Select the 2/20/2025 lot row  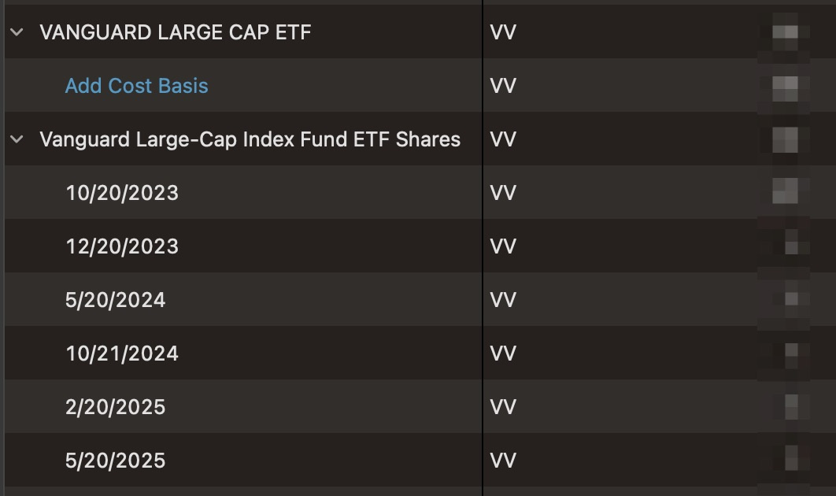pos(418,407)
